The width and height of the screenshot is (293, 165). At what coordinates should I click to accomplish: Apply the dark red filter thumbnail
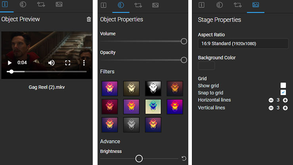pos(110,106)
